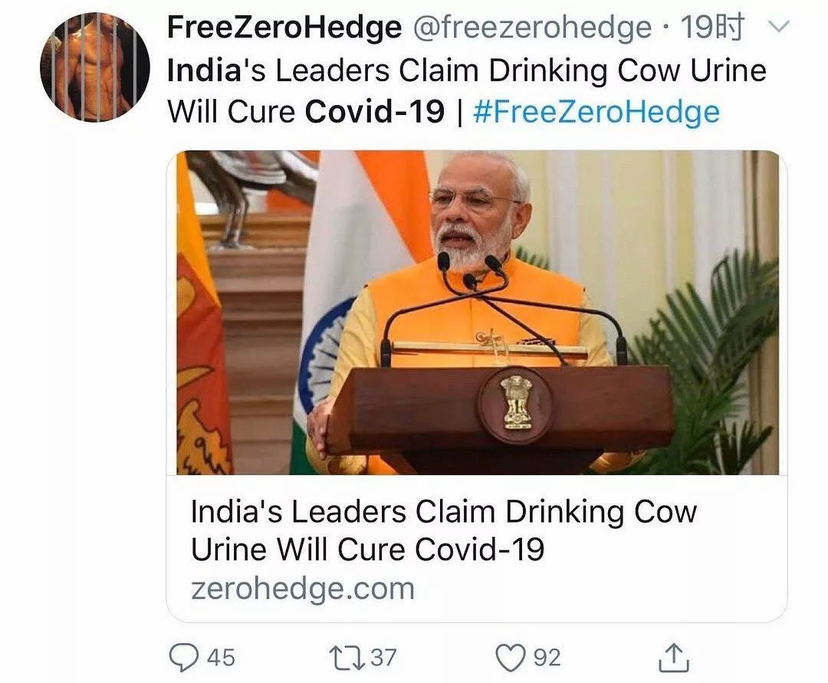Open the link card headline about cow urine
828x683 pixels.
444,530
